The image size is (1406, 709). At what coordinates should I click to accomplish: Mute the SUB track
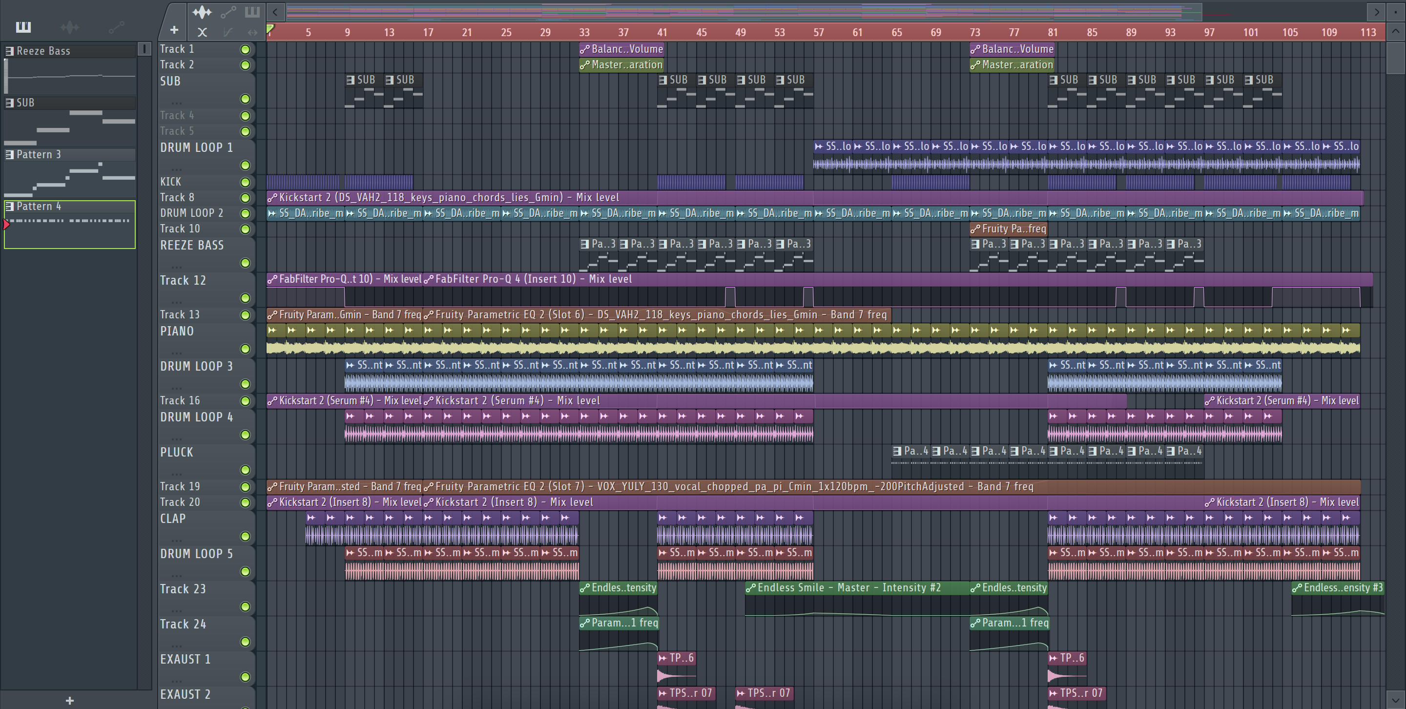coord(246,99)
